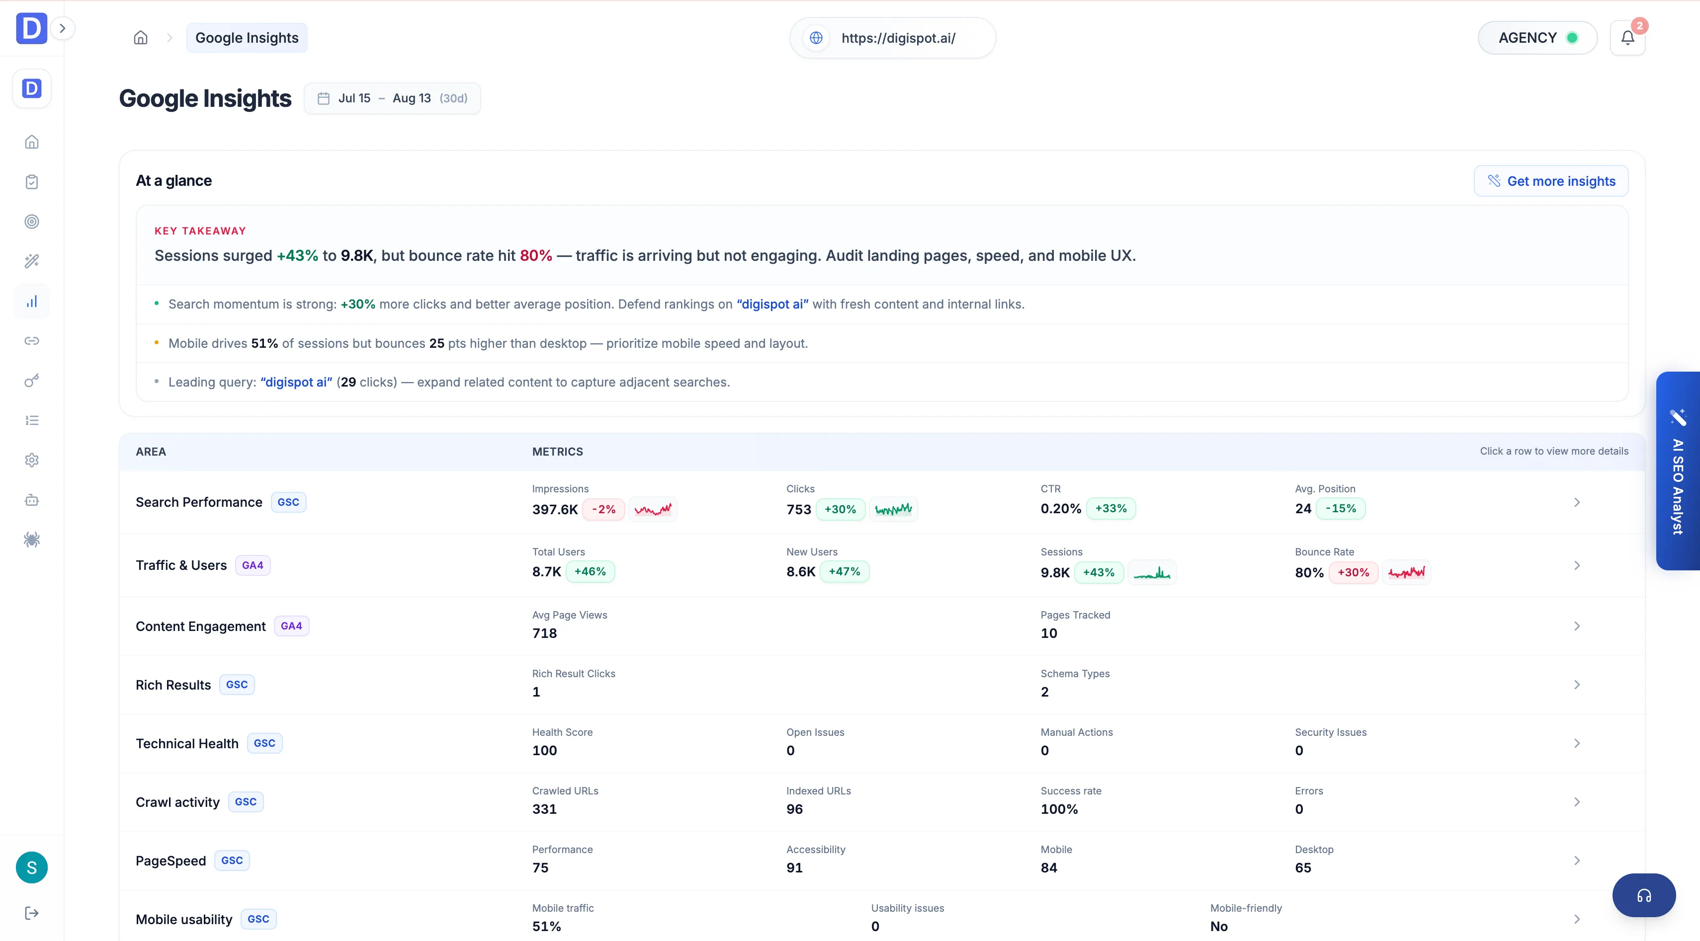Click the GA4 badge next to Traffic & Users
Image resolution: width=1700 pixels, height=941 pixels.
pos(253,566)
